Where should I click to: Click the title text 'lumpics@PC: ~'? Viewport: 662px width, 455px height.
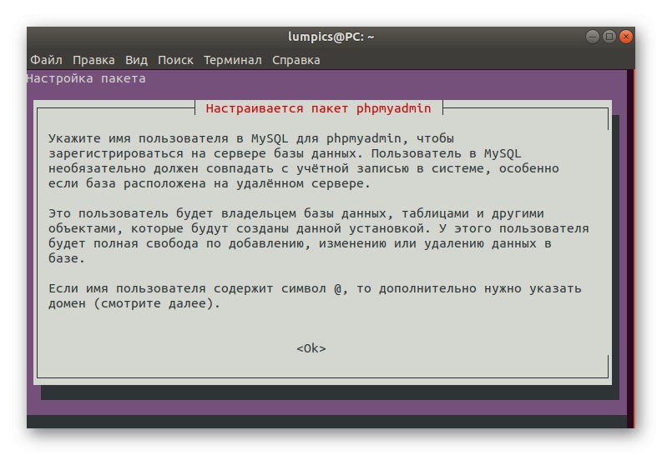331,37
